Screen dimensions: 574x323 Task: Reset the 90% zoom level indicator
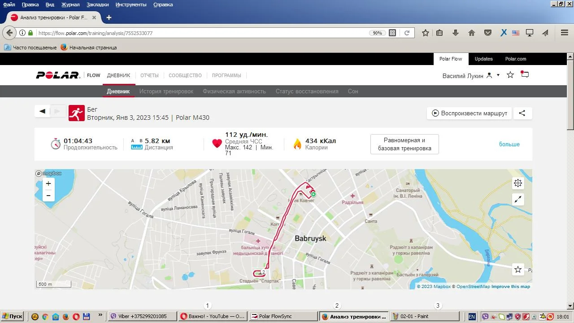click(x=377, y=33)
